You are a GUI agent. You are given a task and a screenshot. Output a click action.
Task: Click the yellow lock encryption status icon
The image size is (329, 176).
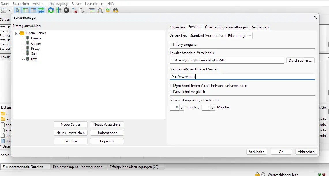click(x=257, y=174)
